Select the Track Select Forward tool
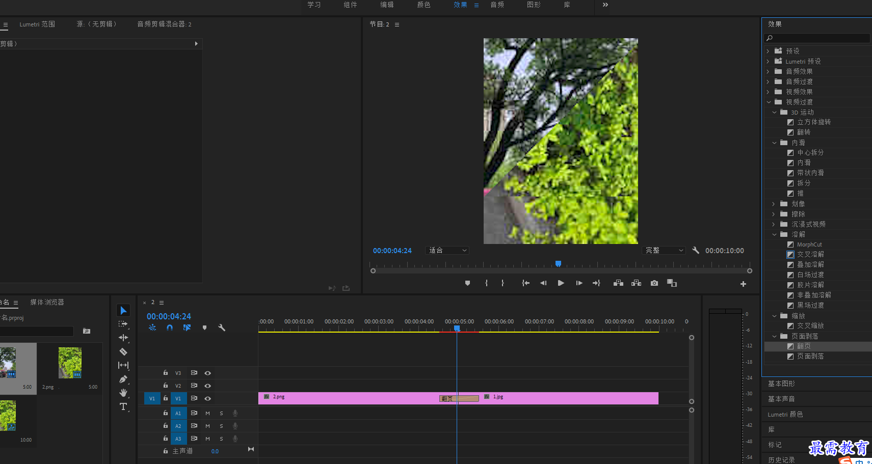872x464 pixels. pyautogui.click(x=123, y=324)
